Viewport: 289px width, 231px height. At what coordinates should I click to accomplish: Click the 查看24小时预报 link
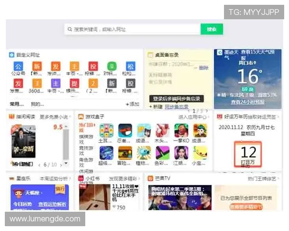click(x=248, y=102)
